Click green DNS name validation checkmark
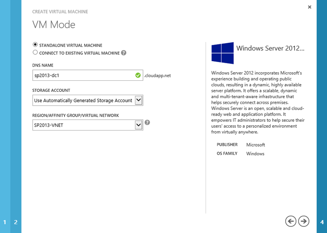The height and width of the screenshot is (233, 327). (x=138, y=75)
